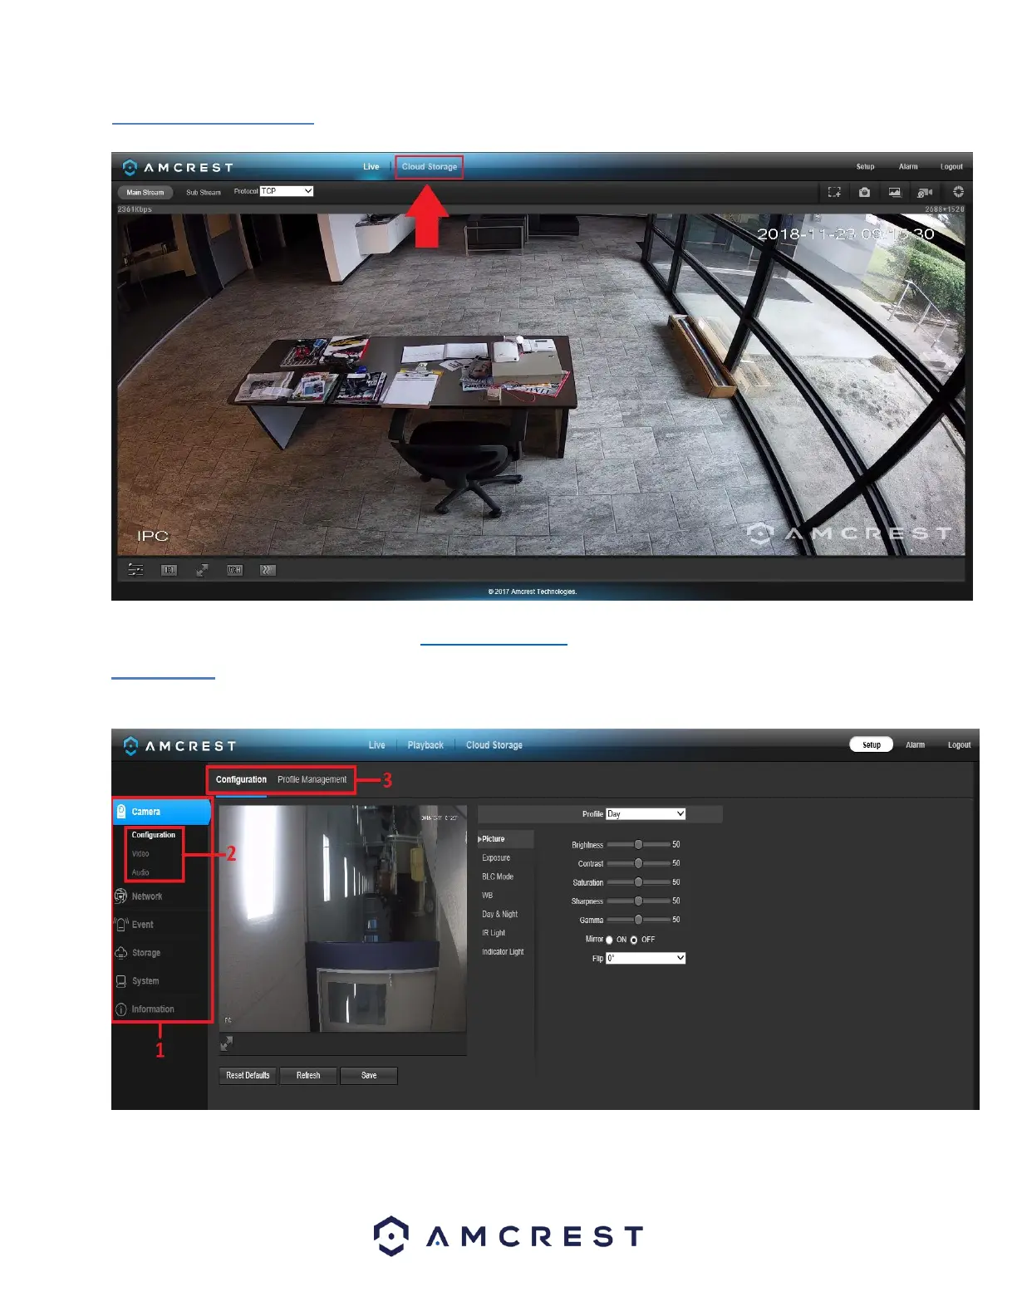Open the Day & Night settings item
The width and height of the screenshot is (1017, 1316).
point(500,914)
